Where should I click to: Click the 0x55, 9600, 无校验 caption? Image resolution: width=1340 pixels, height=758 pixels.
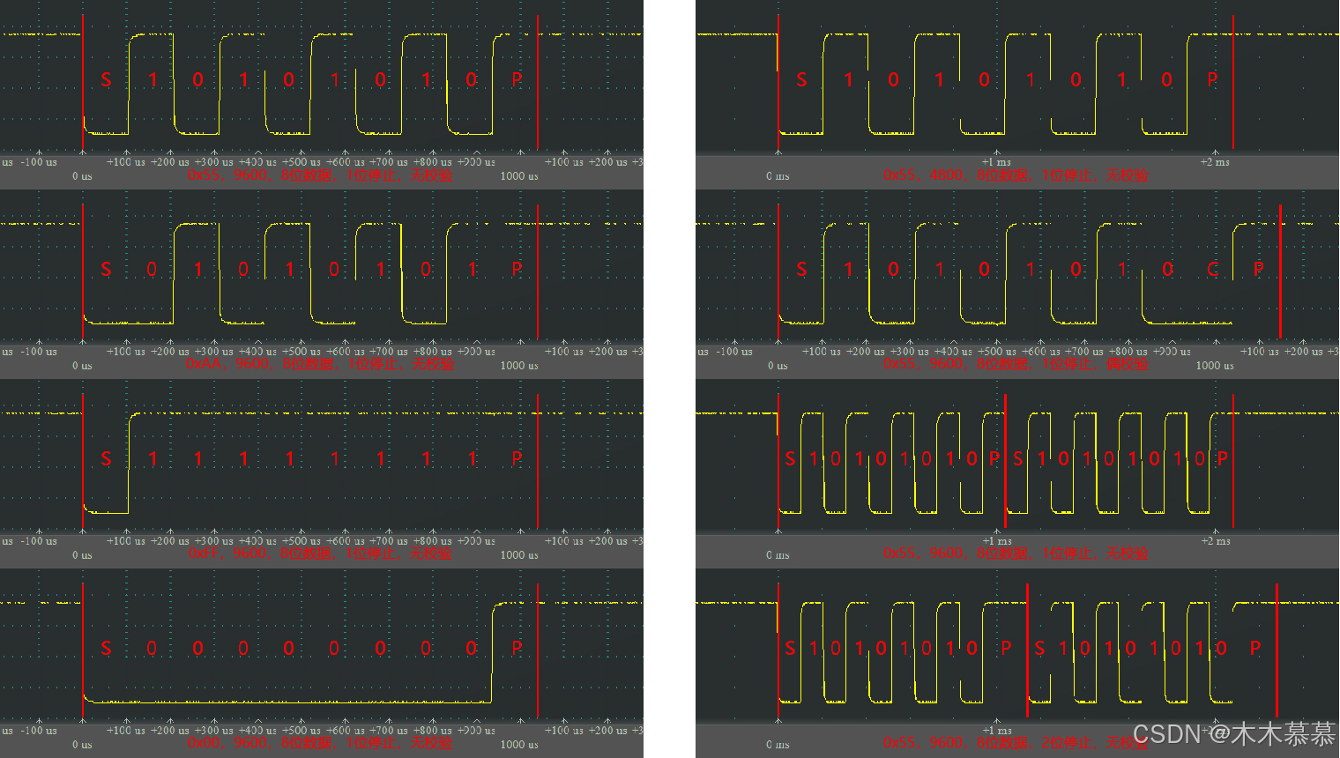coord(322,175)
